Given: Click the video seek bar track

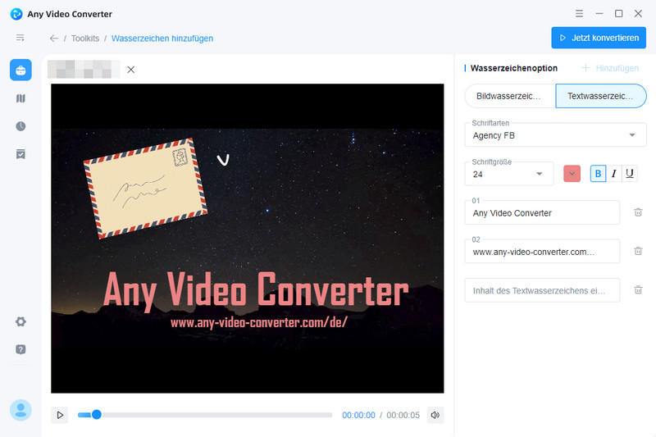Looking at the screenshot, I should [x=205, y=415].
